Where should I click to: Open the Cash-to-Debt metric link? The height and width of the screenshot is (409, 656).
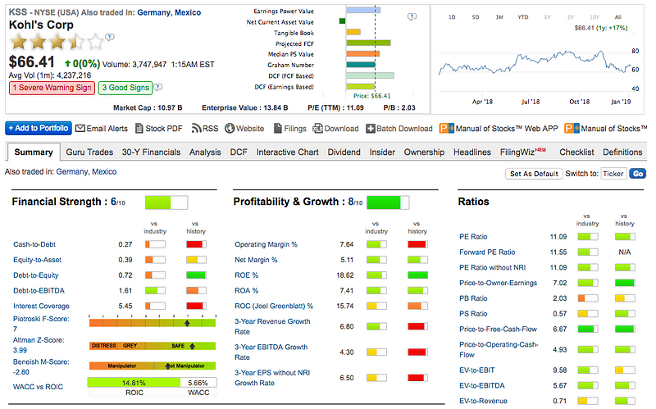(34, 244)
